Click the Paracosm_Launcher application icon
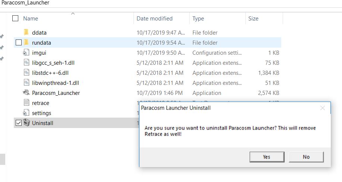Screen dimensions: 342x182 (x=26, y=93)
